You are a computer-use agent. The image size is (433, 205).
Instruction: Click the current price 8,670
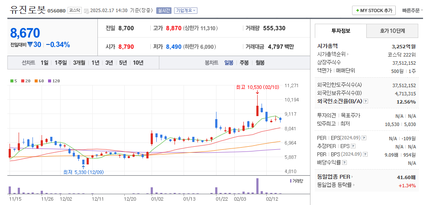click(x=25, y=33)
